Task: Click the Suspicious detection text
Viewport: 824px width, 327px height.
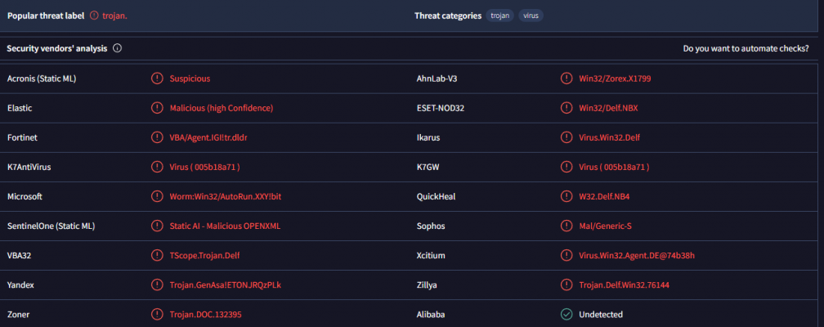Action: 190,78
